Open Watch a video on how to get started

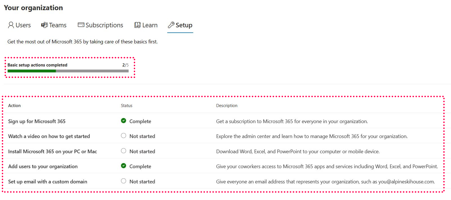coord(49,136)
